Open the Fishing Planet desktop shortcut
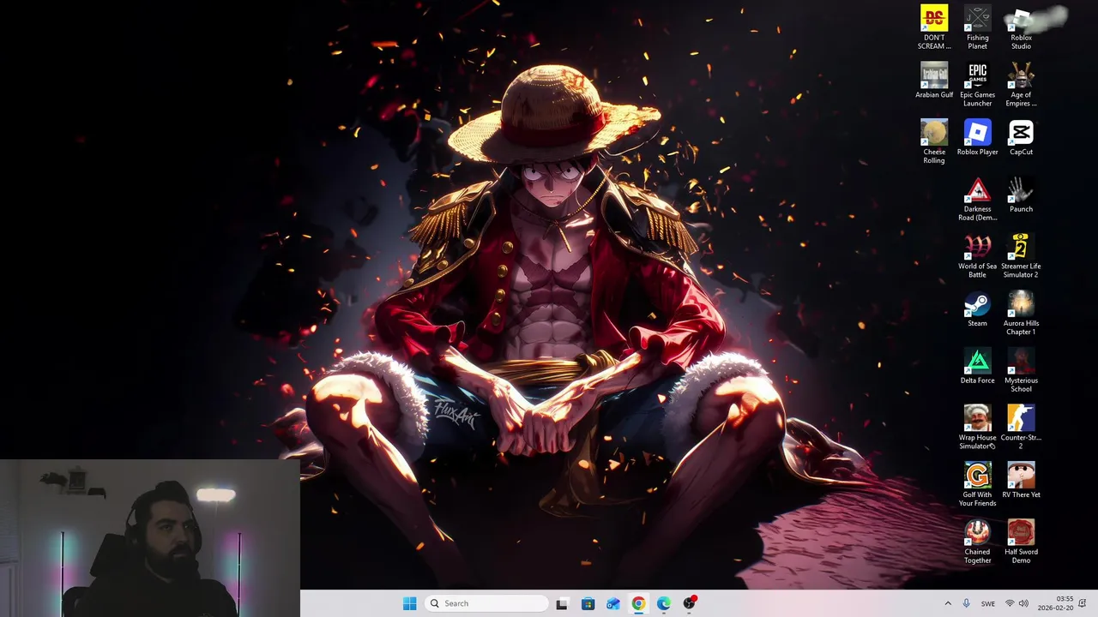 [x=977, y=27]
